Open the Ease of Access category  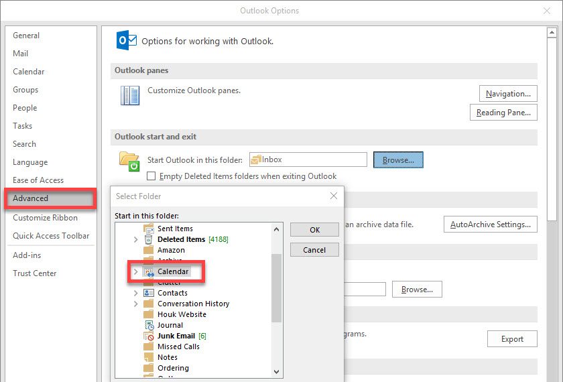pyautogui.click(x=38, y=180)
